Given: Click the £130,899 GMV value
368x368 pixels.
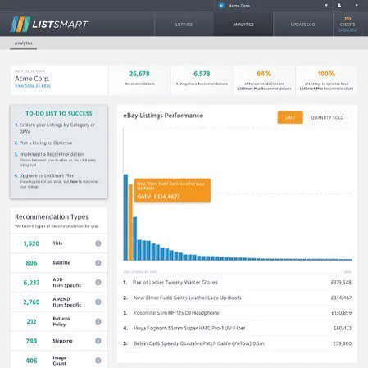Looking at the screenshot, I should click(x=341, y=313).
